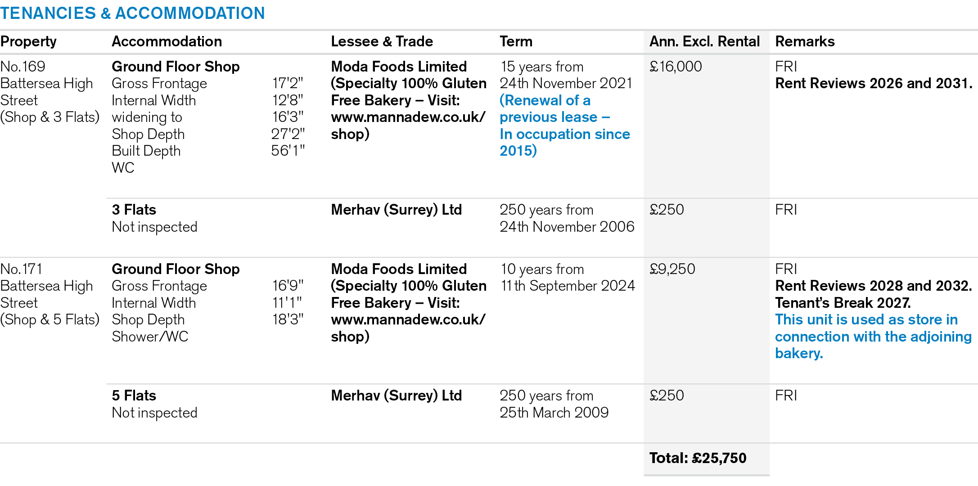
Task: Select Rent Reviews 2026 and 2031 text
Action: (x=873, y=83)
